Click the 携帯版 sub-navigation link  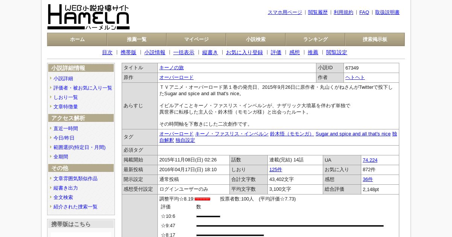pos(128,53)
